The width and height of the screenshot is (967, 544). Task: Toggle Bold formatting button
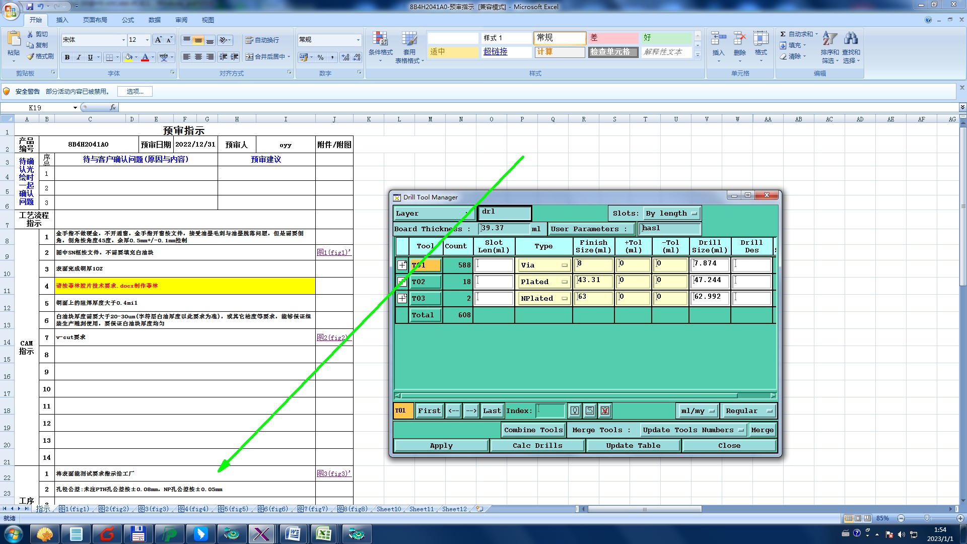click(67, 57)
